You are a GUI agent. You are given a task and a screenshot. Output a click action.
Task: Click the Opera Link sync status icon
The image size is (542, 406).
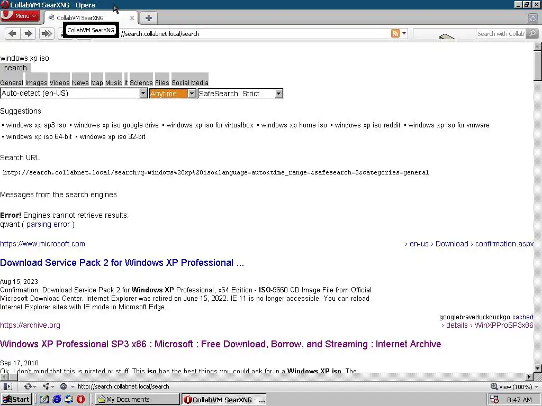[28, 386]
